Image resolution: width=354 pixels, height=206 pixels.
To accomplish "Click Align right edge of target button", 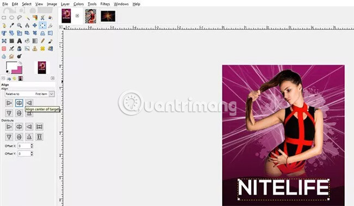I will pyautogui.click(x=29, y=103).
